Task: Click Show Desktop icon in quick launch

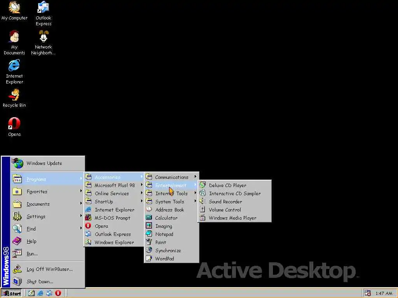Action: 31,293
